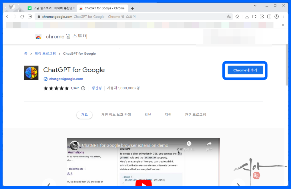Open the 생산성 category link

tap(97, 88)
